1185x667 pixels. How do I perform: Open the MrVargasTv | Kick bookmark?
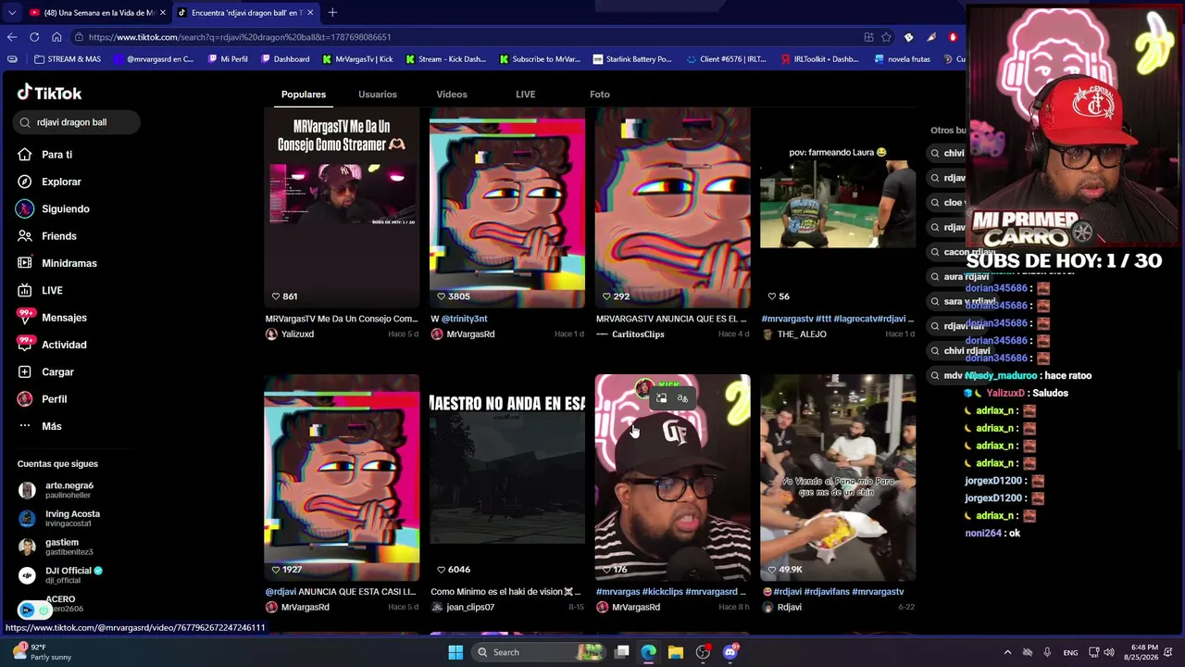[x=357, y=59]
